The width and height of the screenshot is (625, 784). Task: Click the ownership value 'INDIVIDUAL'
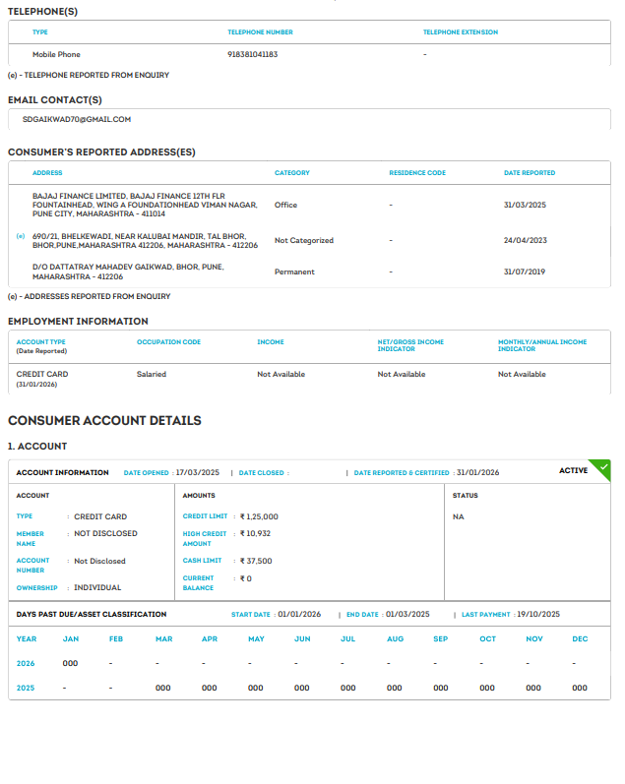click(97, 587)
